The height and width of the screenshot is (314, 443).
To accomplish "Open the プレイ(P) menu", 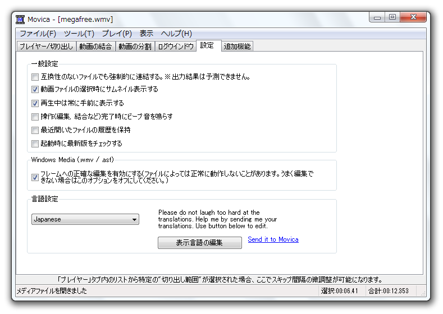I will coord(117,34).
